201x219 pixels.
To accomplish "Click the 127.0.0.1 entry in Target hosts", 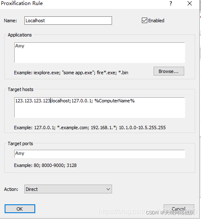I will [x=81, y=101].
